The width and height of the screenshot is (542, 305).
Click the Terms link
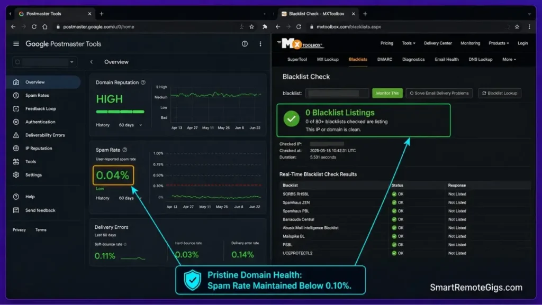pos(41,230)
